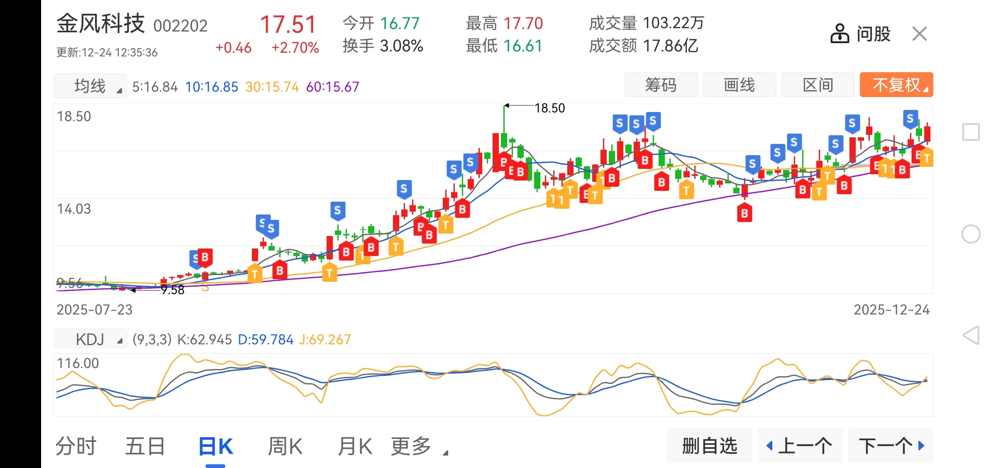Tap Android triangle back icon
The image size is (996, 468).
click(x=971, y=335)
